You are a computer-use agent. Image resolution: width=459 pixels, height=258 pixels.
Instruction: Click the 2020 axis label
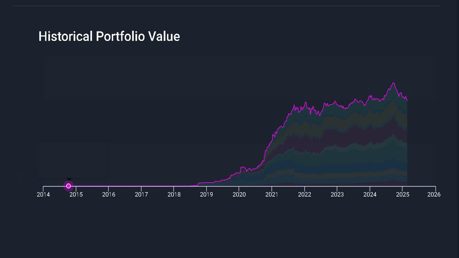(x=239, y=195)
